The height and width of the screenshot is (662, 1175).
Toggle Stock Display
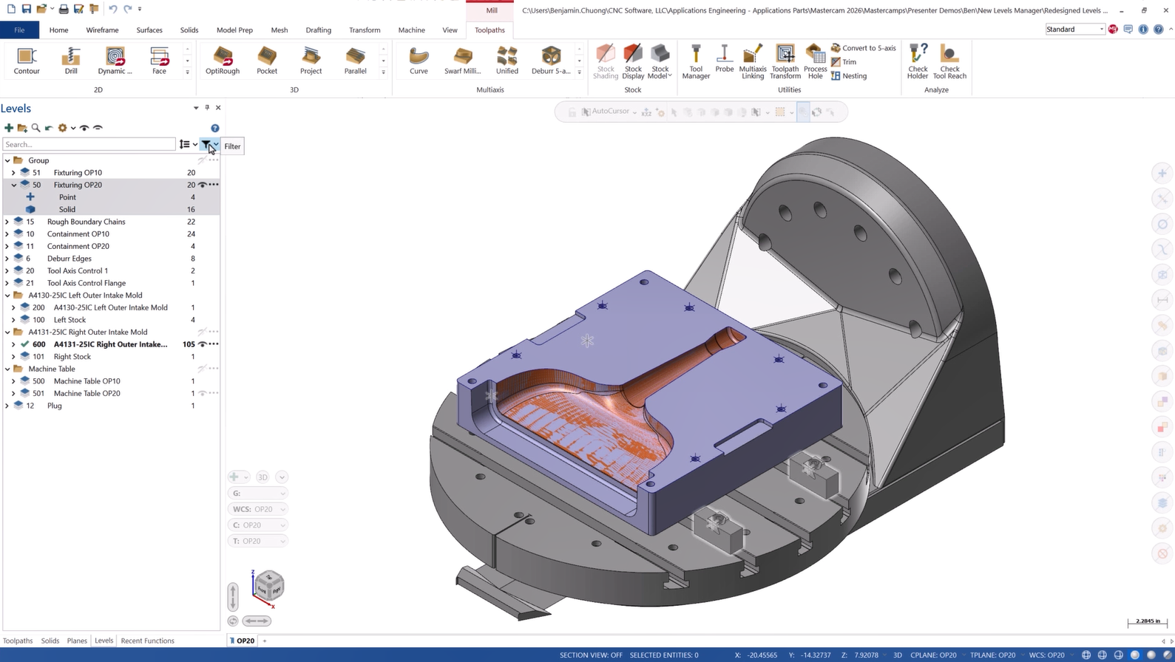point(633,61)
